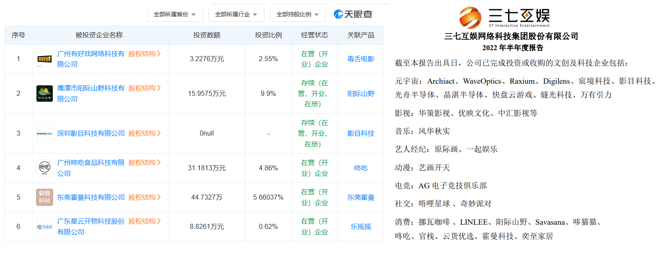Click the 三七互娱 company logo
666x254 pixels.
(x=504, y=17)
